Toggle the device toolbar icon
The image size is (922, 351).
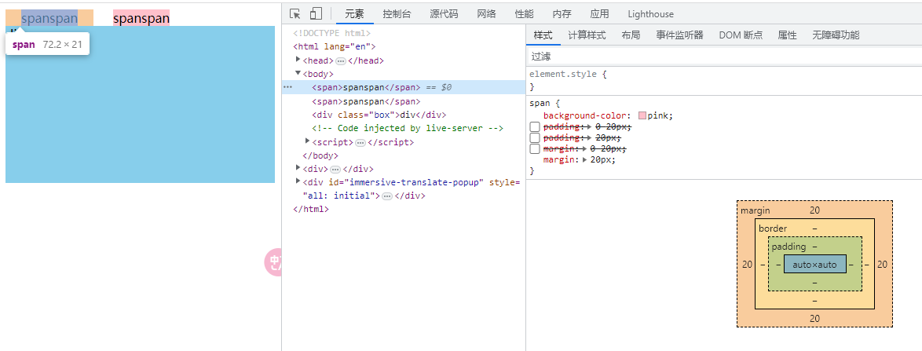click(316, 14)
